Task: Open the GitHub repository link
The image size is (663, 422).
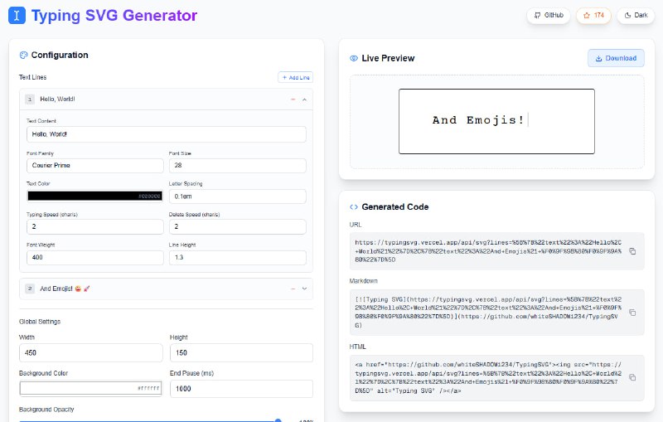Action: tap(548, 15)
